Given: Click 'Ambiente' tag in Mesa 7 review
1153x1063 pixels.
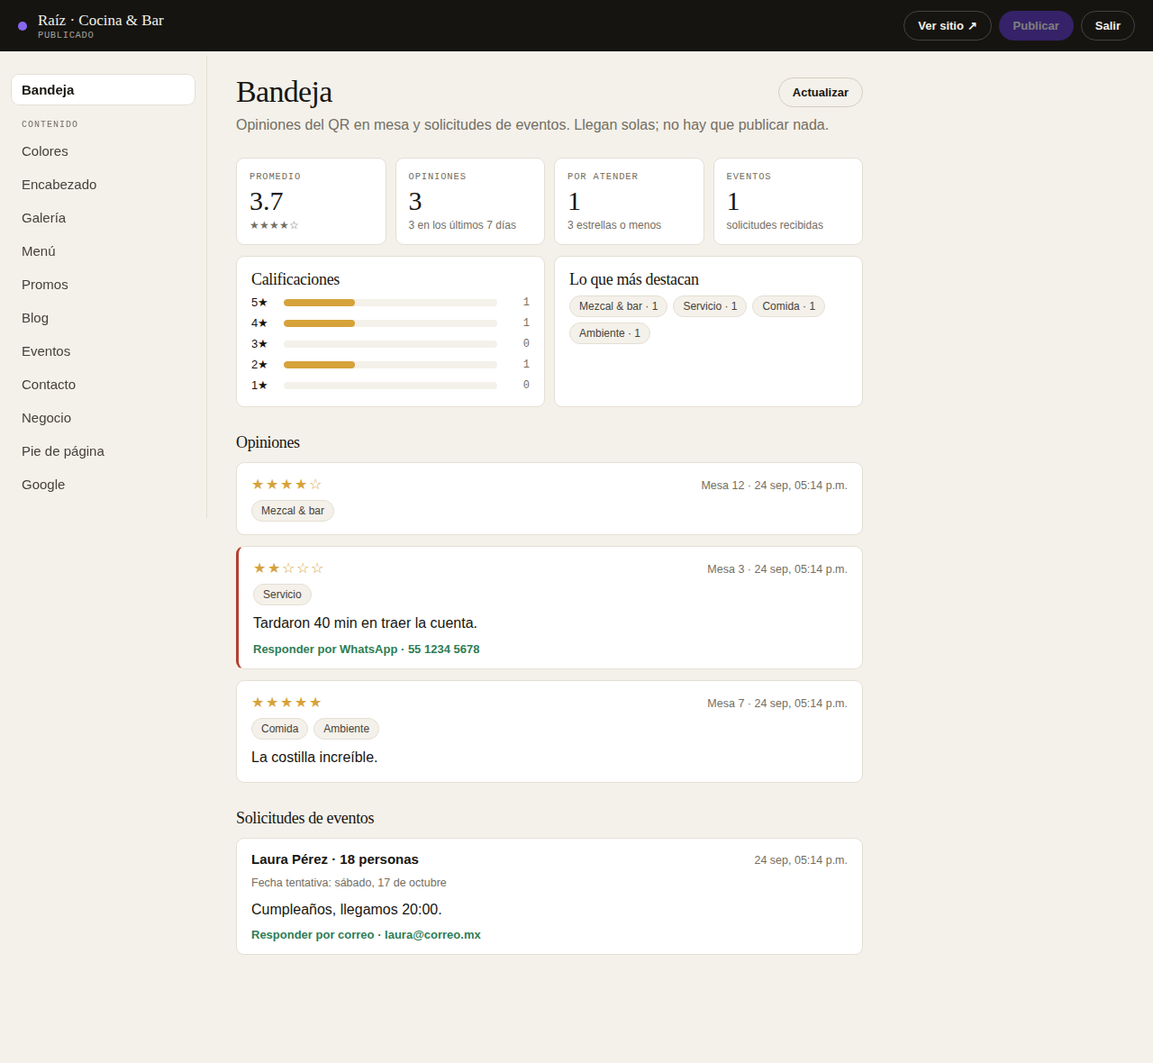Looking at the screenshot, I should (346, 729).
